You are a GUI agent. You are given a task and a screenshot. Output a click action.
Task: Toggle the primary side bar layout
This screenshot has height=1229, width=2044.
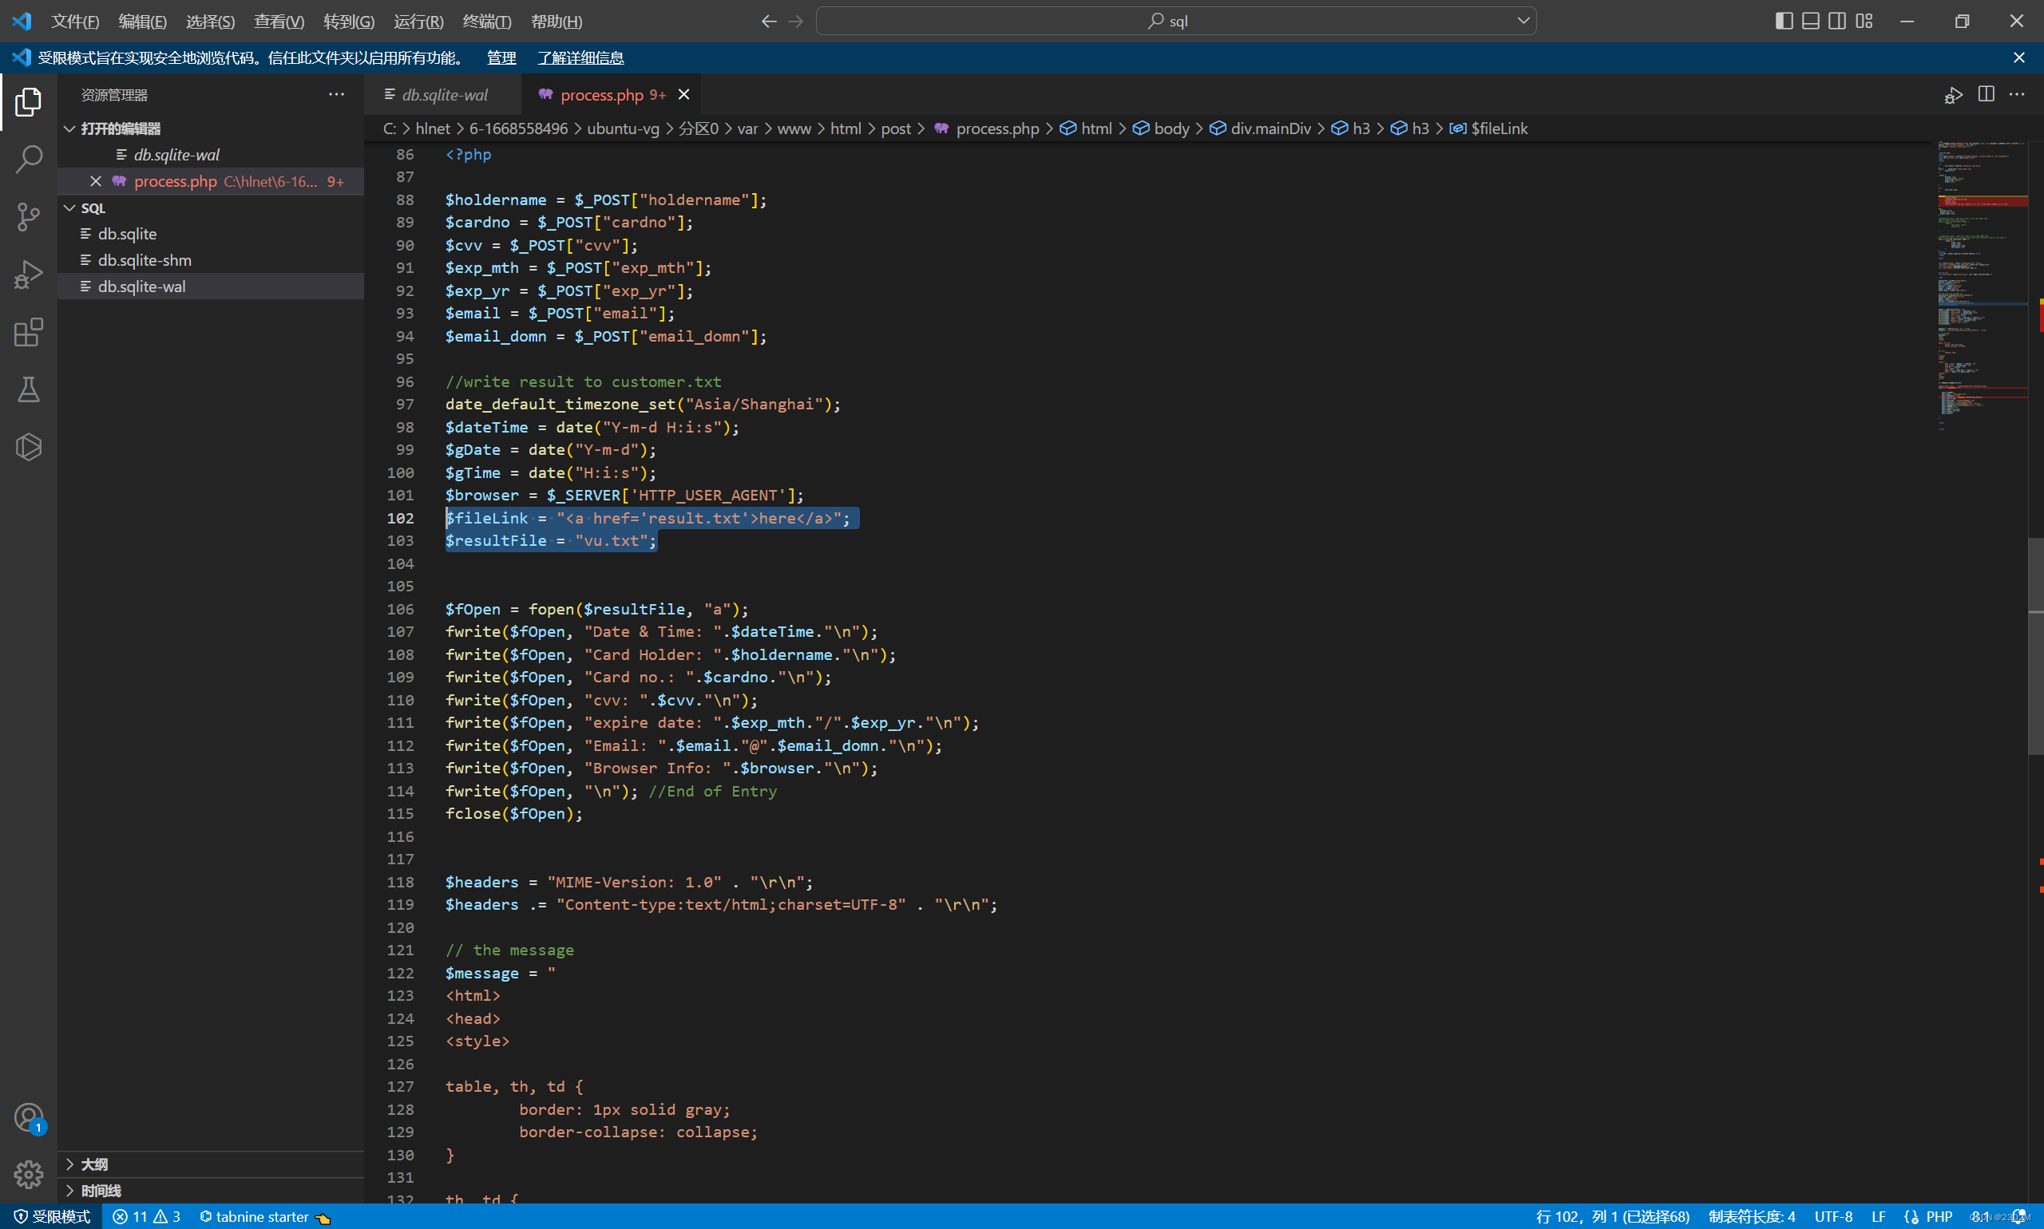tap(1784, 21)
